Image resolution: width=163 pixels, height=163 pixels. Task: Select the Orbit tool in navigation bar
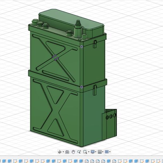point(60,152)
